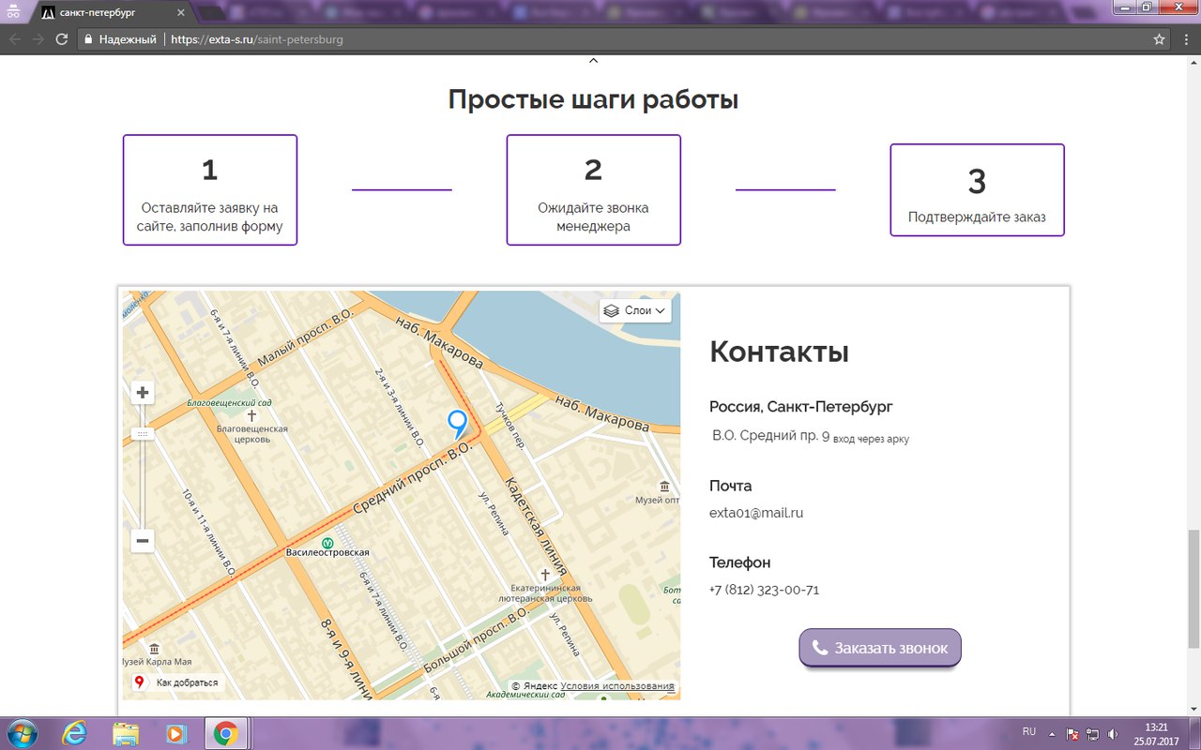This screenshot has height=750, width=1201.
Task: Open Windows Explorer folder from taskbar
Action: [x=126, y=733]
